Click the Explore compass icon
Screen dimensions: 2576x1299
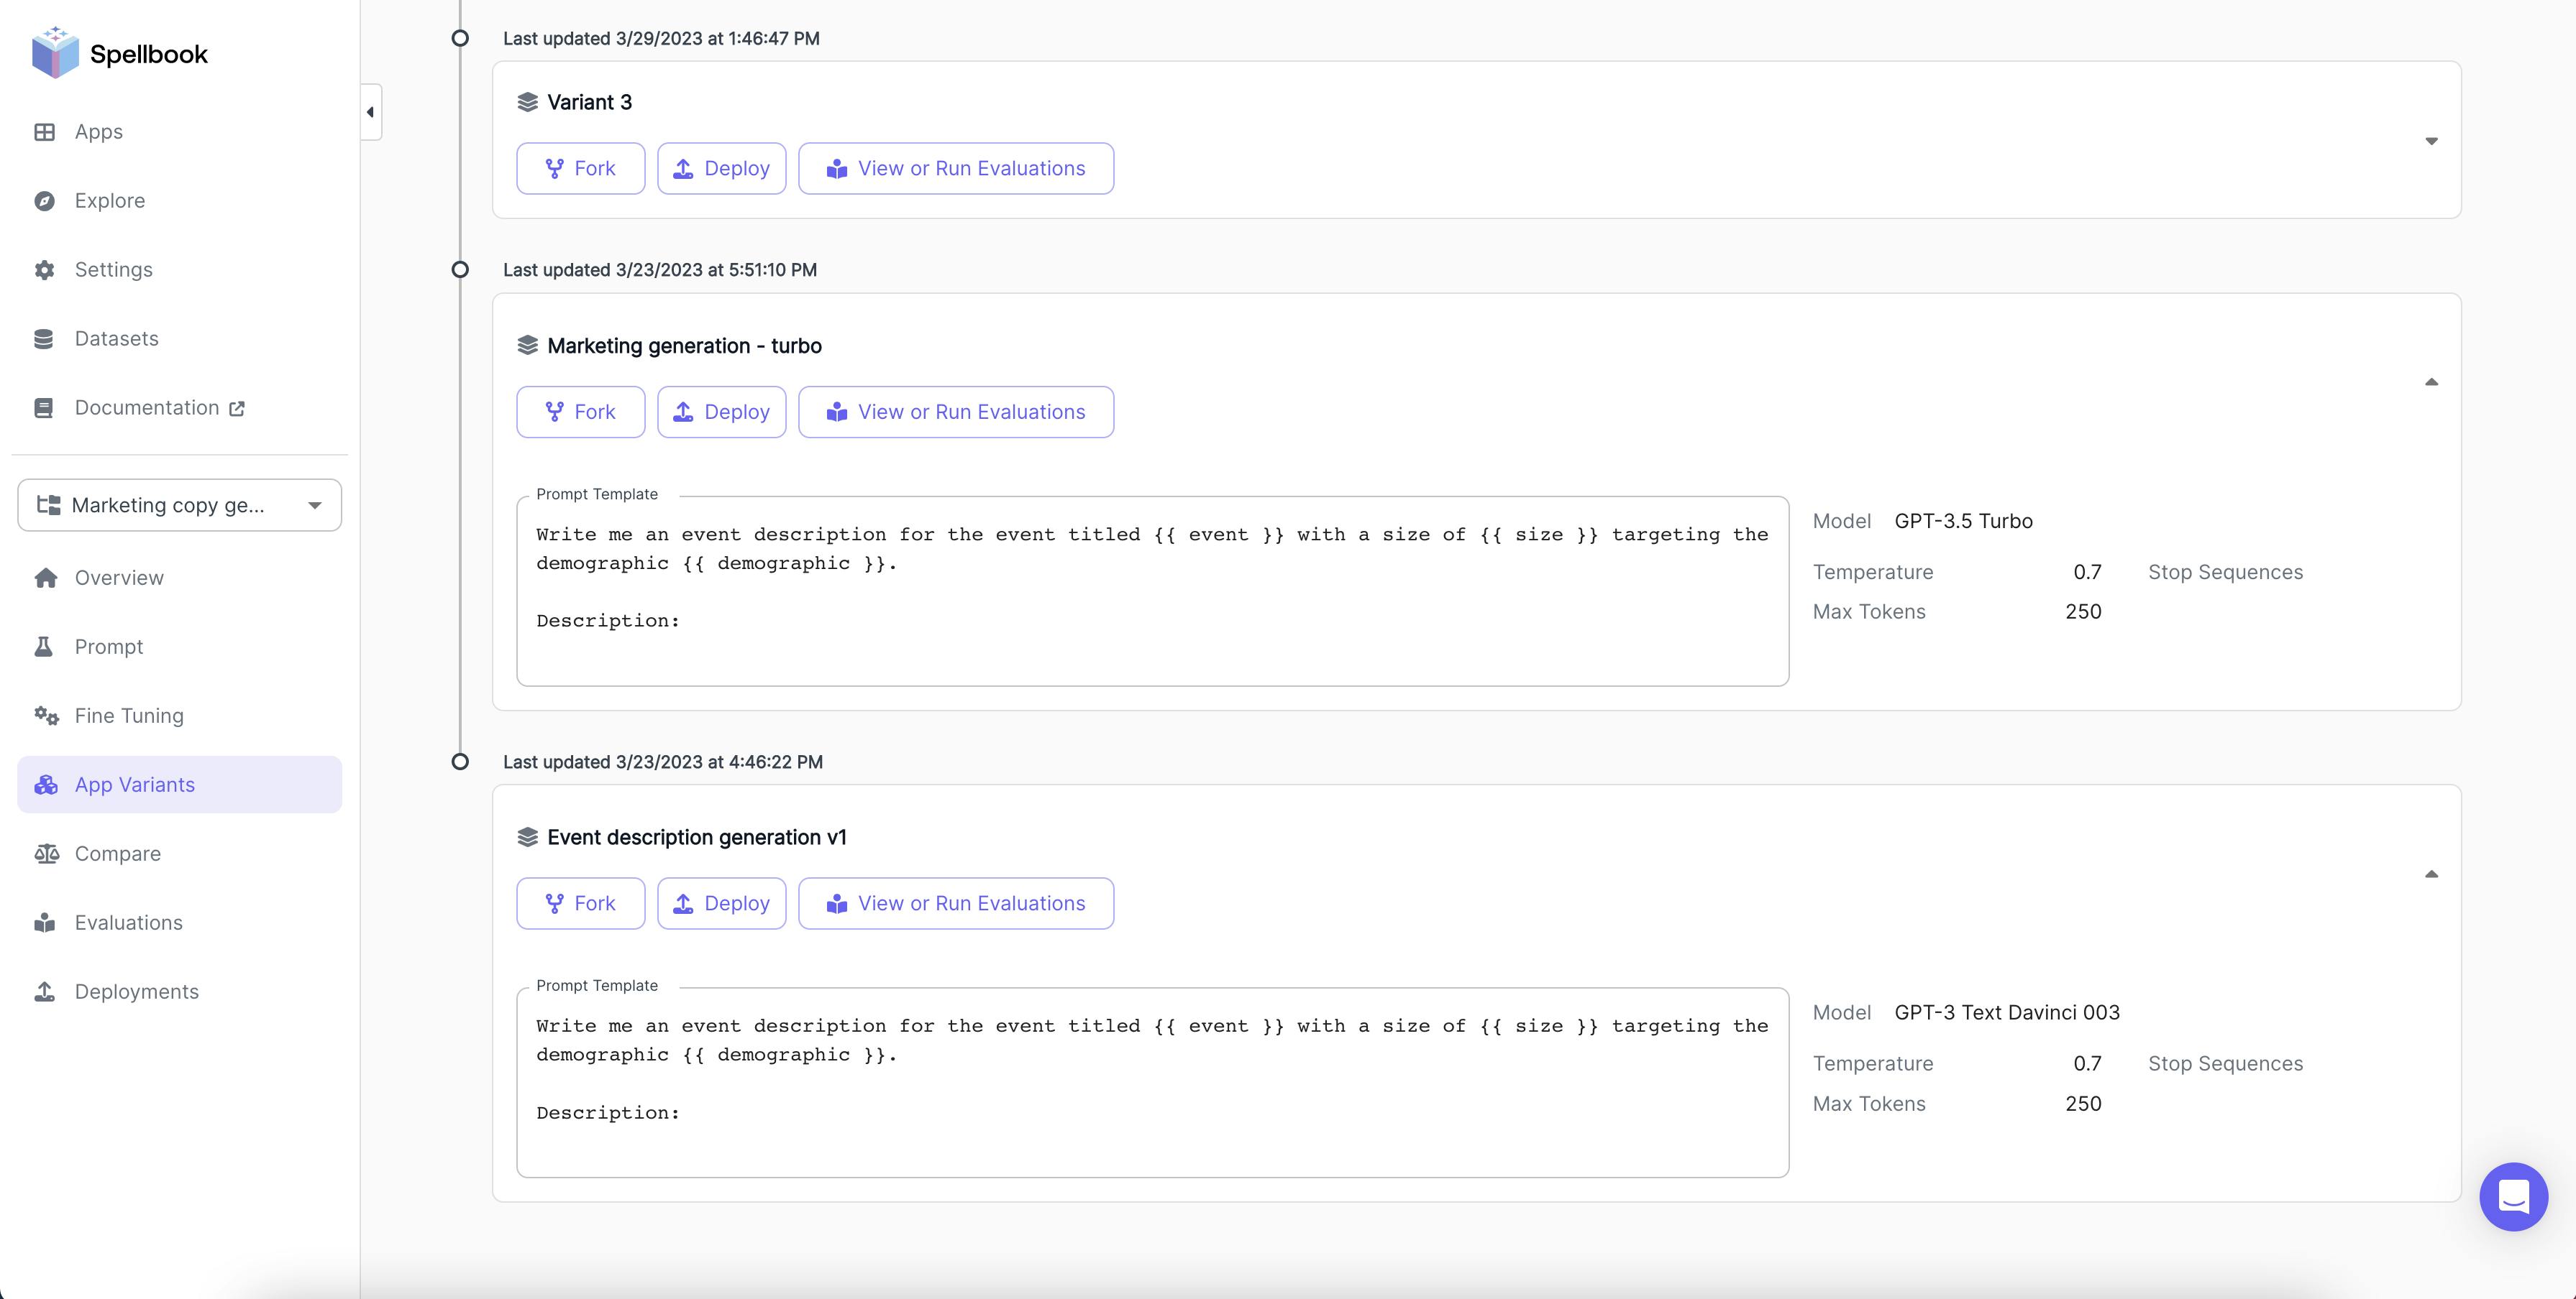44,201
